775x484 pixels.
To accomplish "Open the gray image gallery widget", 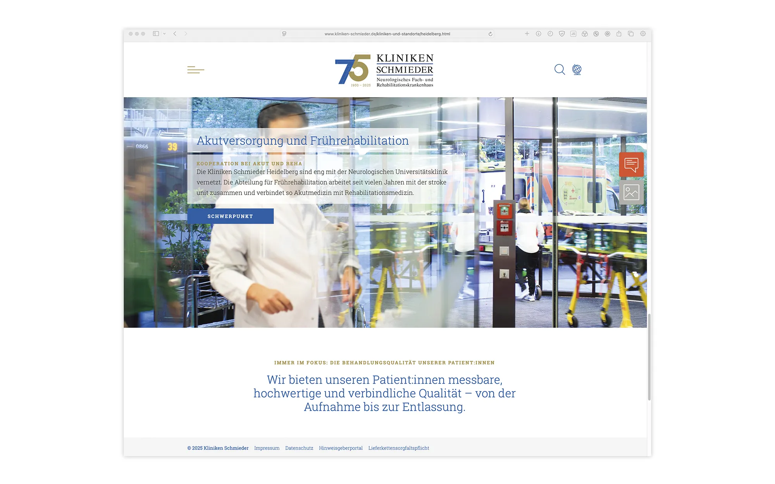I will (x=631, y=192).
